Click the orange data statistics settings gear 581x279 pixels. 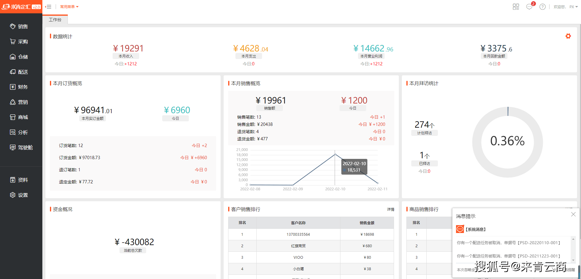click(x=568, y=36)
